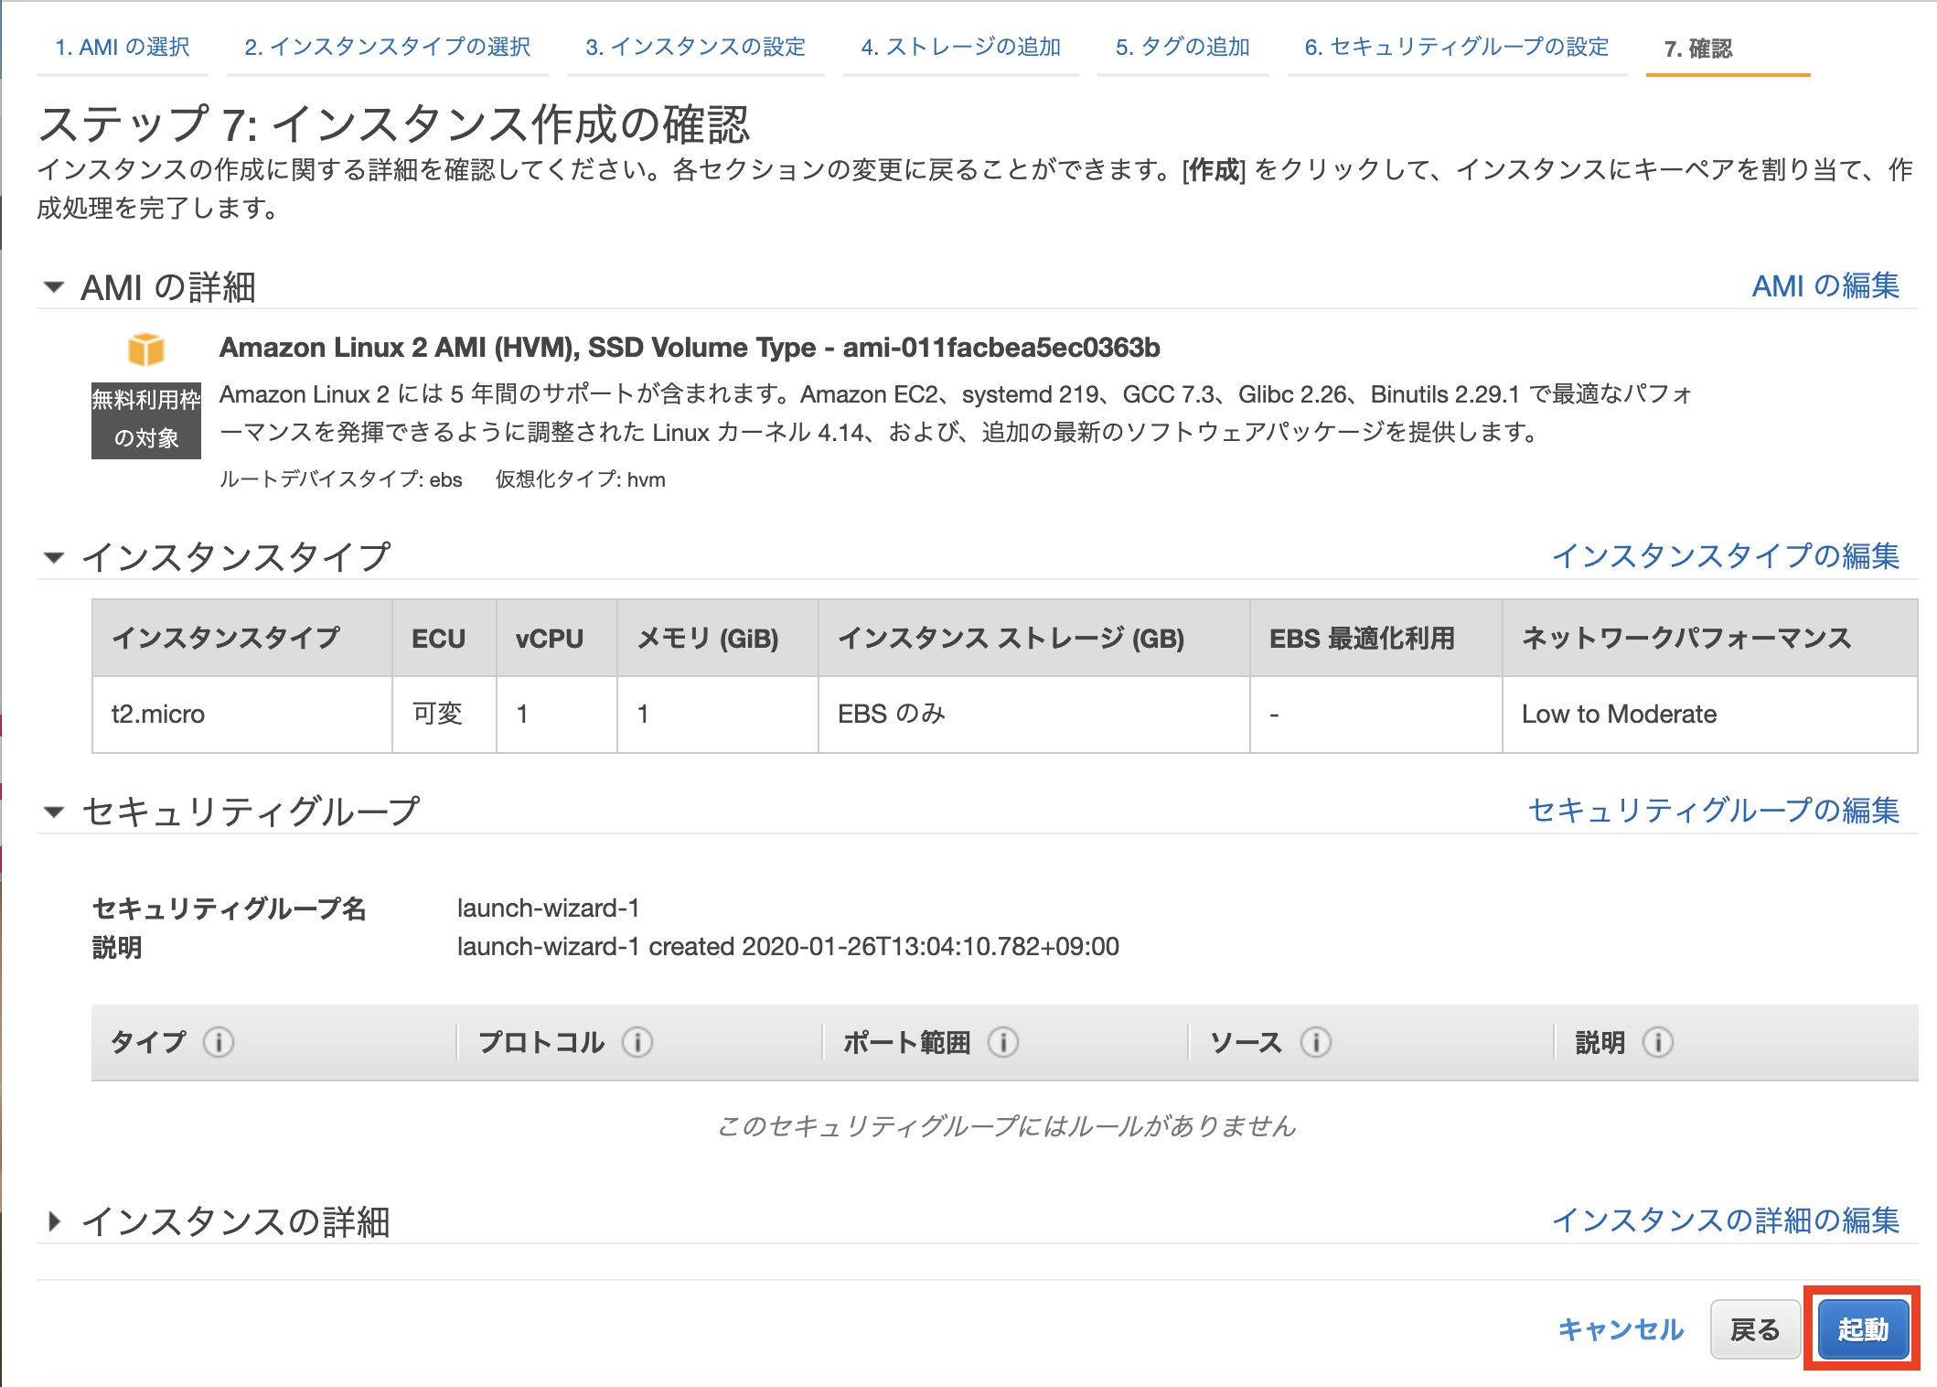Click the info icon next to 説明 column

point(1658,1042)
